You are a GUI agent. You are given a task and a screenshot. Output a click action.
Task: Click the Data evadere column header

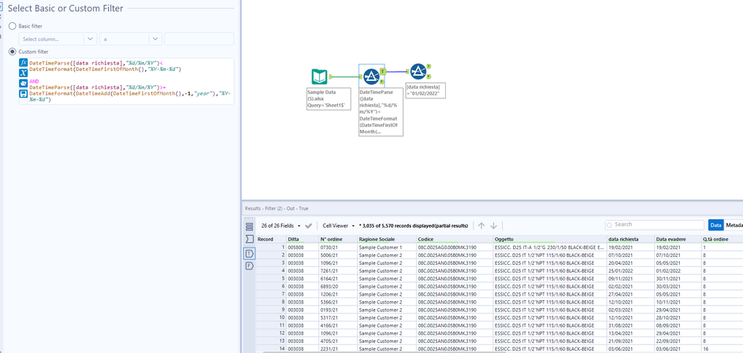click(x=678, y=240)
